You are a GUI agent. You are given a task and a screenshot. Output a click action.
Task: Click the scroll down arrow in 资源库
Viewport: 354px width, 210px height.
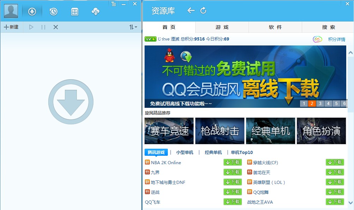coord(350,203)
